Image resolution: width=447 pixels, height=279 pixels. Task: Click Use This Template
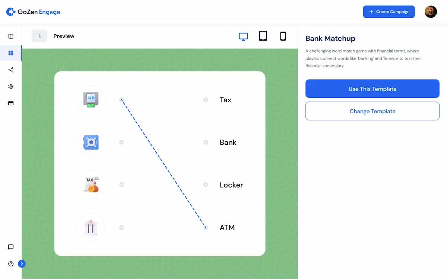tap(372, 89)
